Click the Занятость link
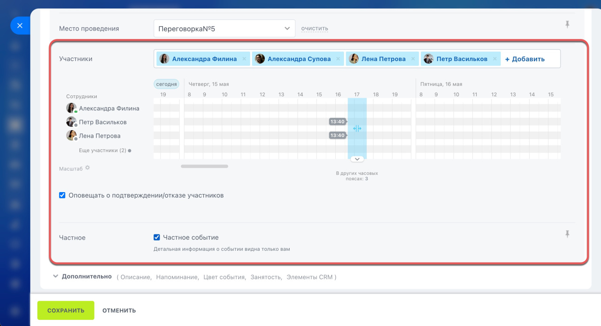This screenshot has width=601, height=326. pos(266,277)
